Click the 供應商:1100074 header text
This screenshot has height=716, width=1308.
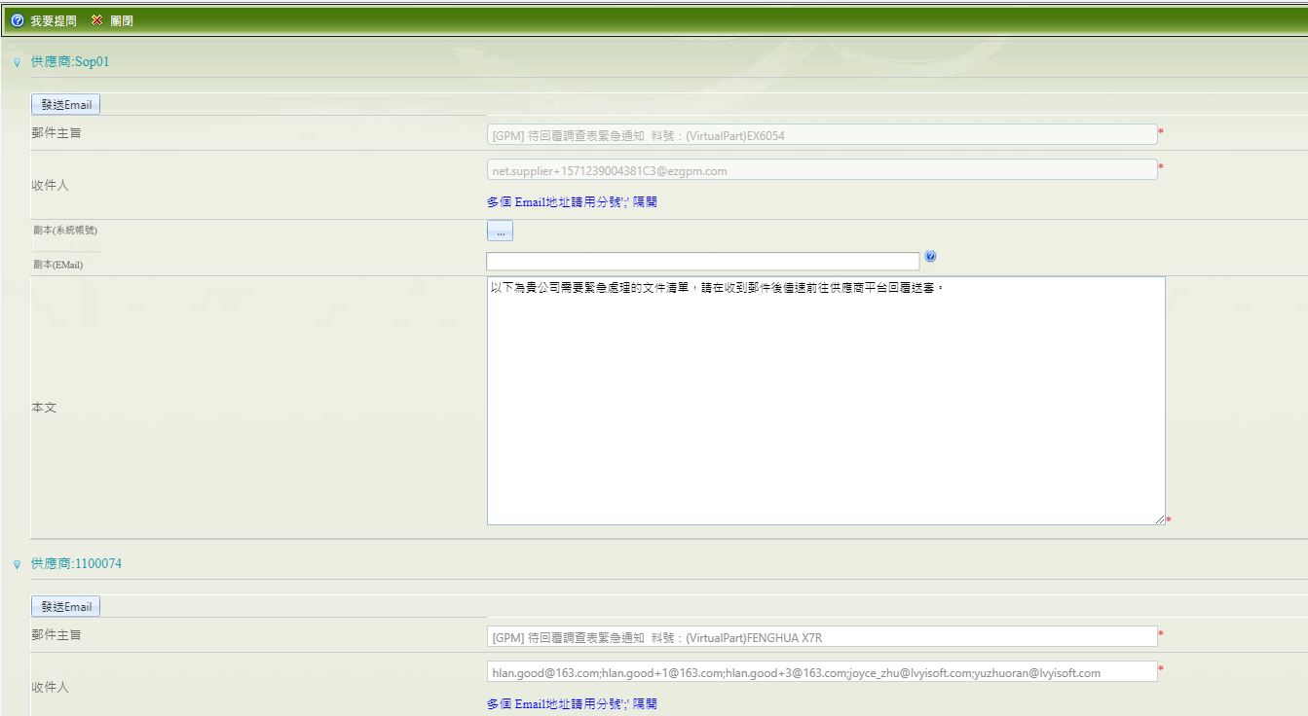[x=76, y=563]
